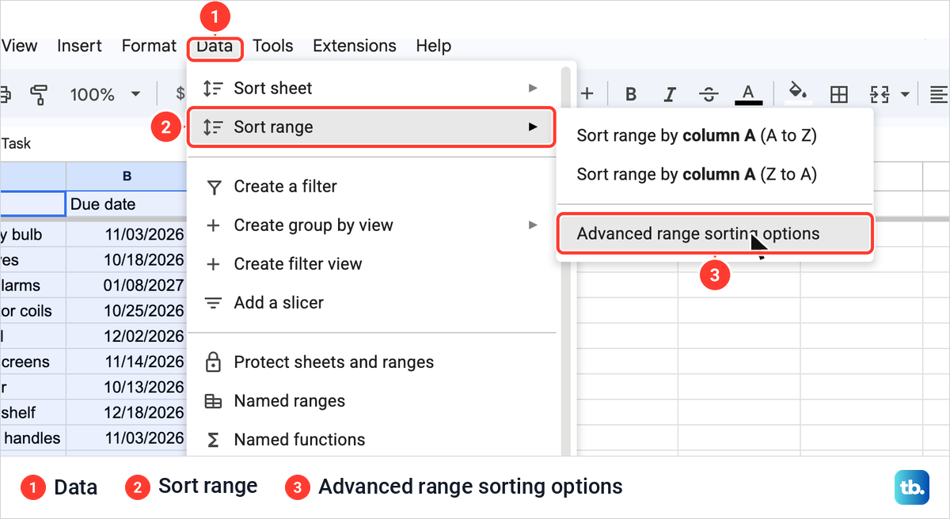Select Advanced range sorting options
950x519 pixels.
[715, 234]
